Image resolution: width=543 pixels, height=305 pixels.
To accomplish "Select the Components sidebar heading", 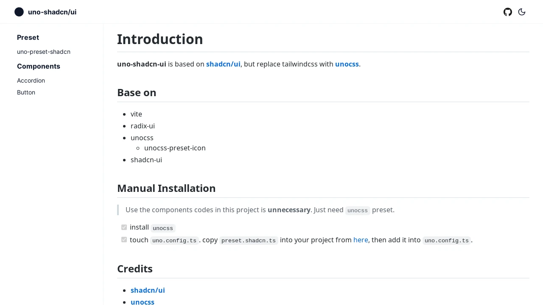I will pos(39,66).
